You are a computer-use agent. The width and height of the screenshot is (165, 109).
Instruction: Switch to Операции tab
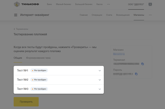pyautogui.click(x=97, y=15)
